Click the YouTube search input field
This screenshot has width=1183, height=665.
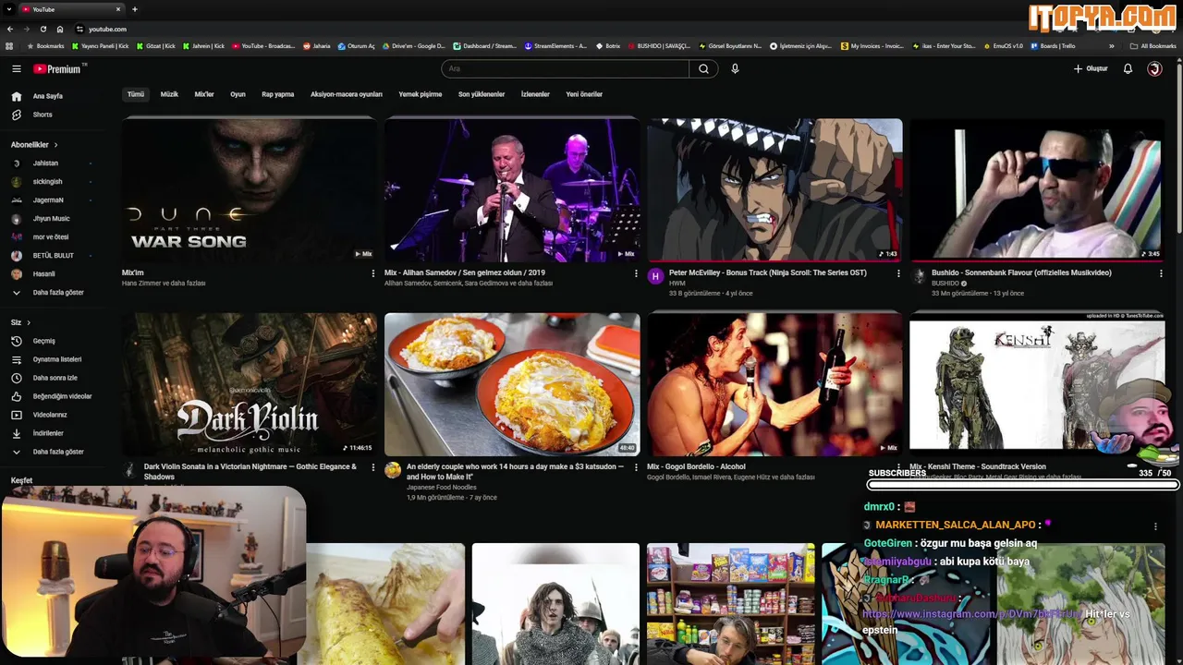[565, 68]
